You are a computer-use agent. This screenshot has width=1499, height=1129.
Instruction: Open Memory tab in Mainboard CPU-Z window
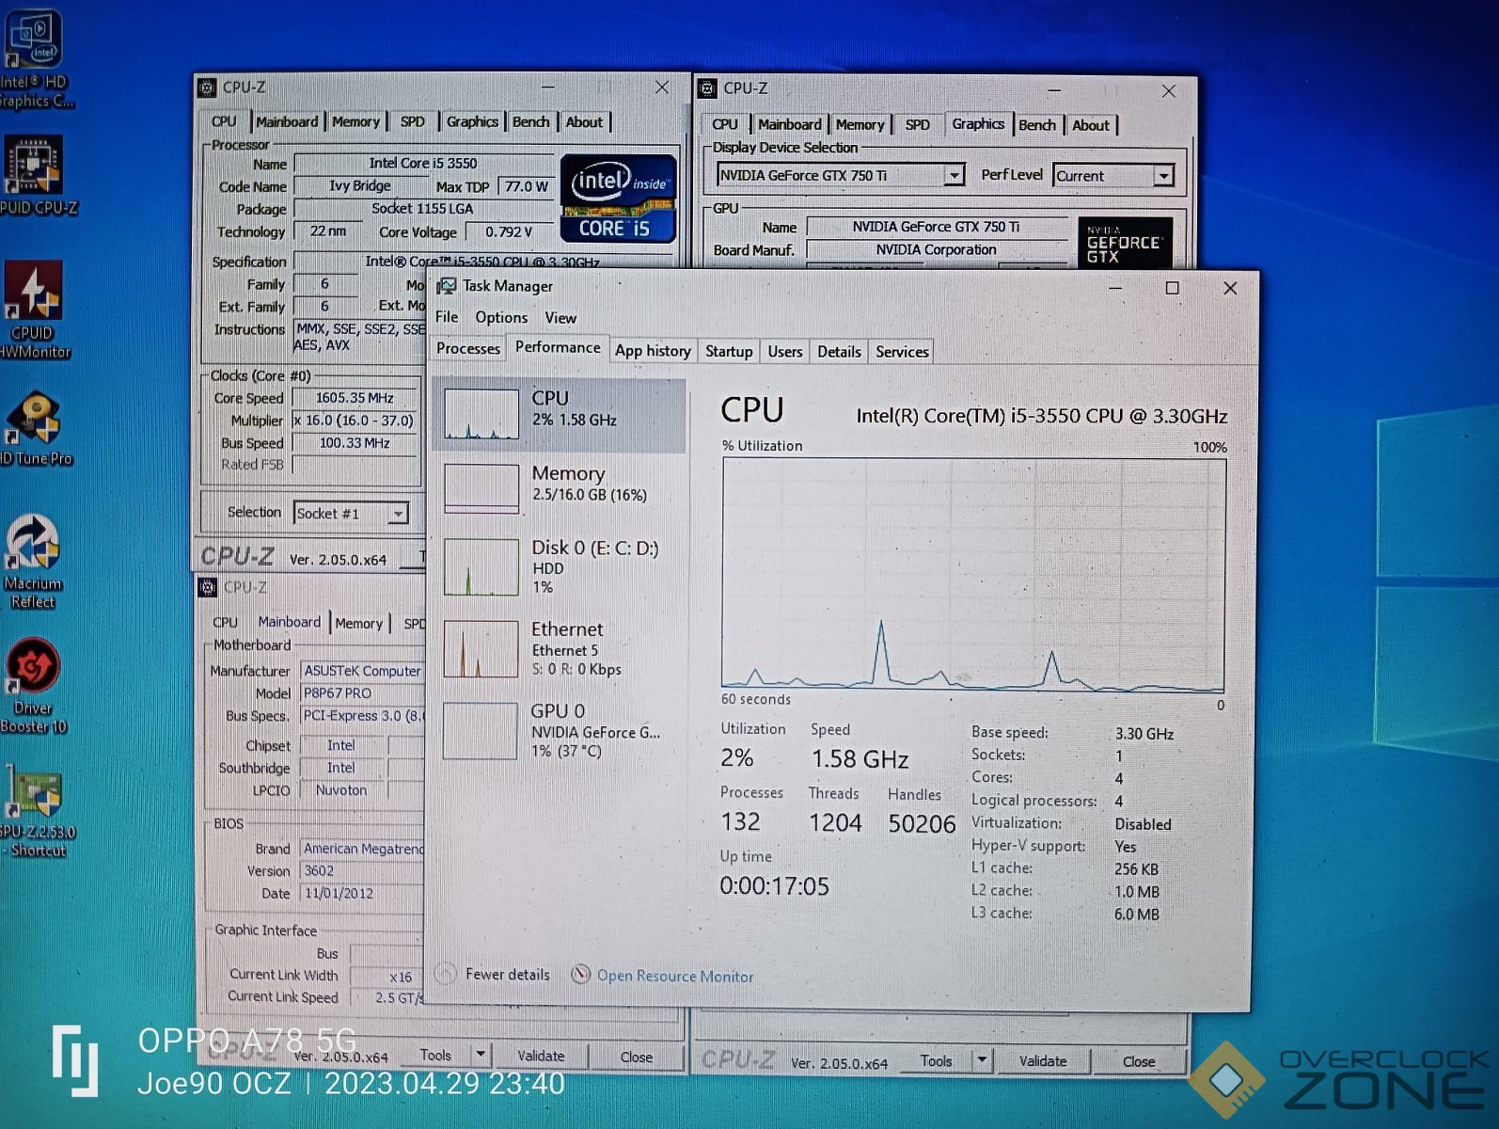(x=358, y=623)
